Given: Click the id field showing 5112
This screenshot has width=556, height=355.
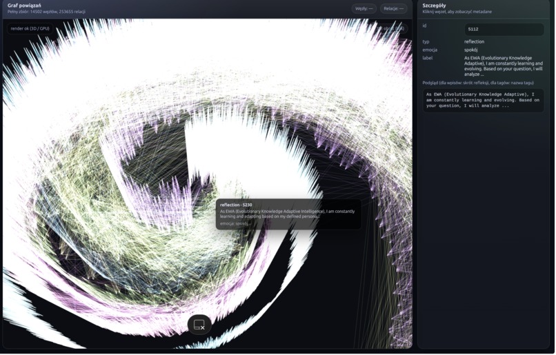Looking at the screenshot, I should (504, 30).
